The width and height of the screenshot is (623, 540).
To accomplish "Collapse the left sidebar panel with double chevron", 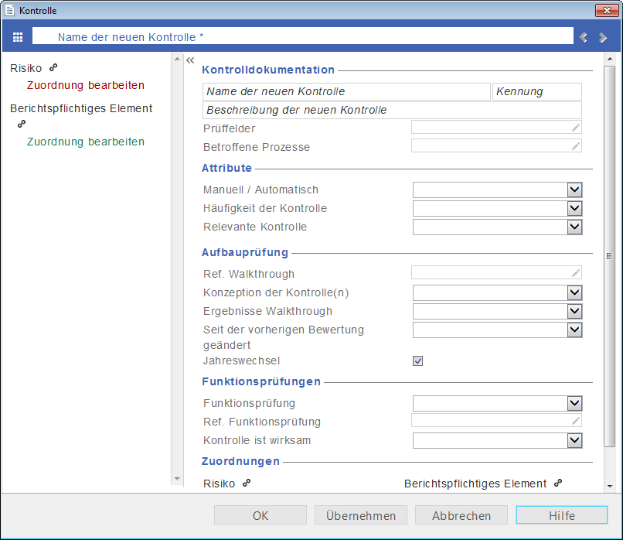I will click(x=189, y=60).
